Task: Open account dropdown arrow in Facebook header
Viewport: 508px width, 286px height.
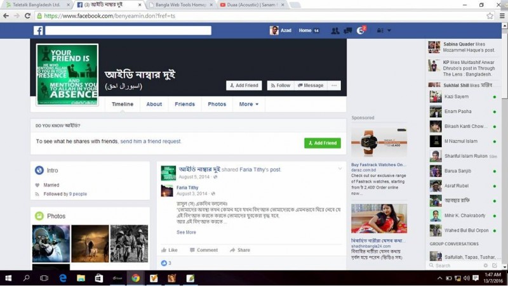Action: click(x=389, y=30)
